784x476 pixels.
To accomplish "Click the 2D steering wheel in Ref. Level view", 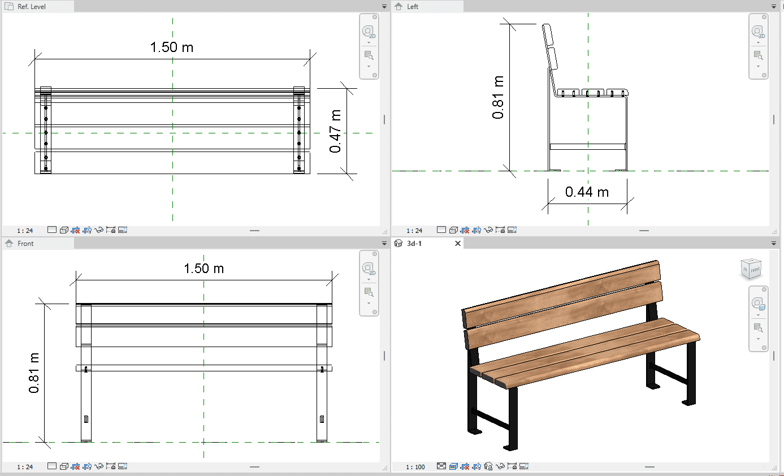I will click(x=369, y=32).
